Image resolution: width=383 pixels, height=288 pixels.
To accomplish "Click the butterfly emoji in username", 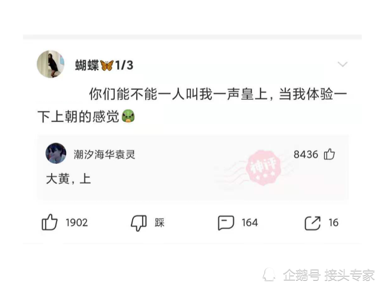I will click(107, 65).
